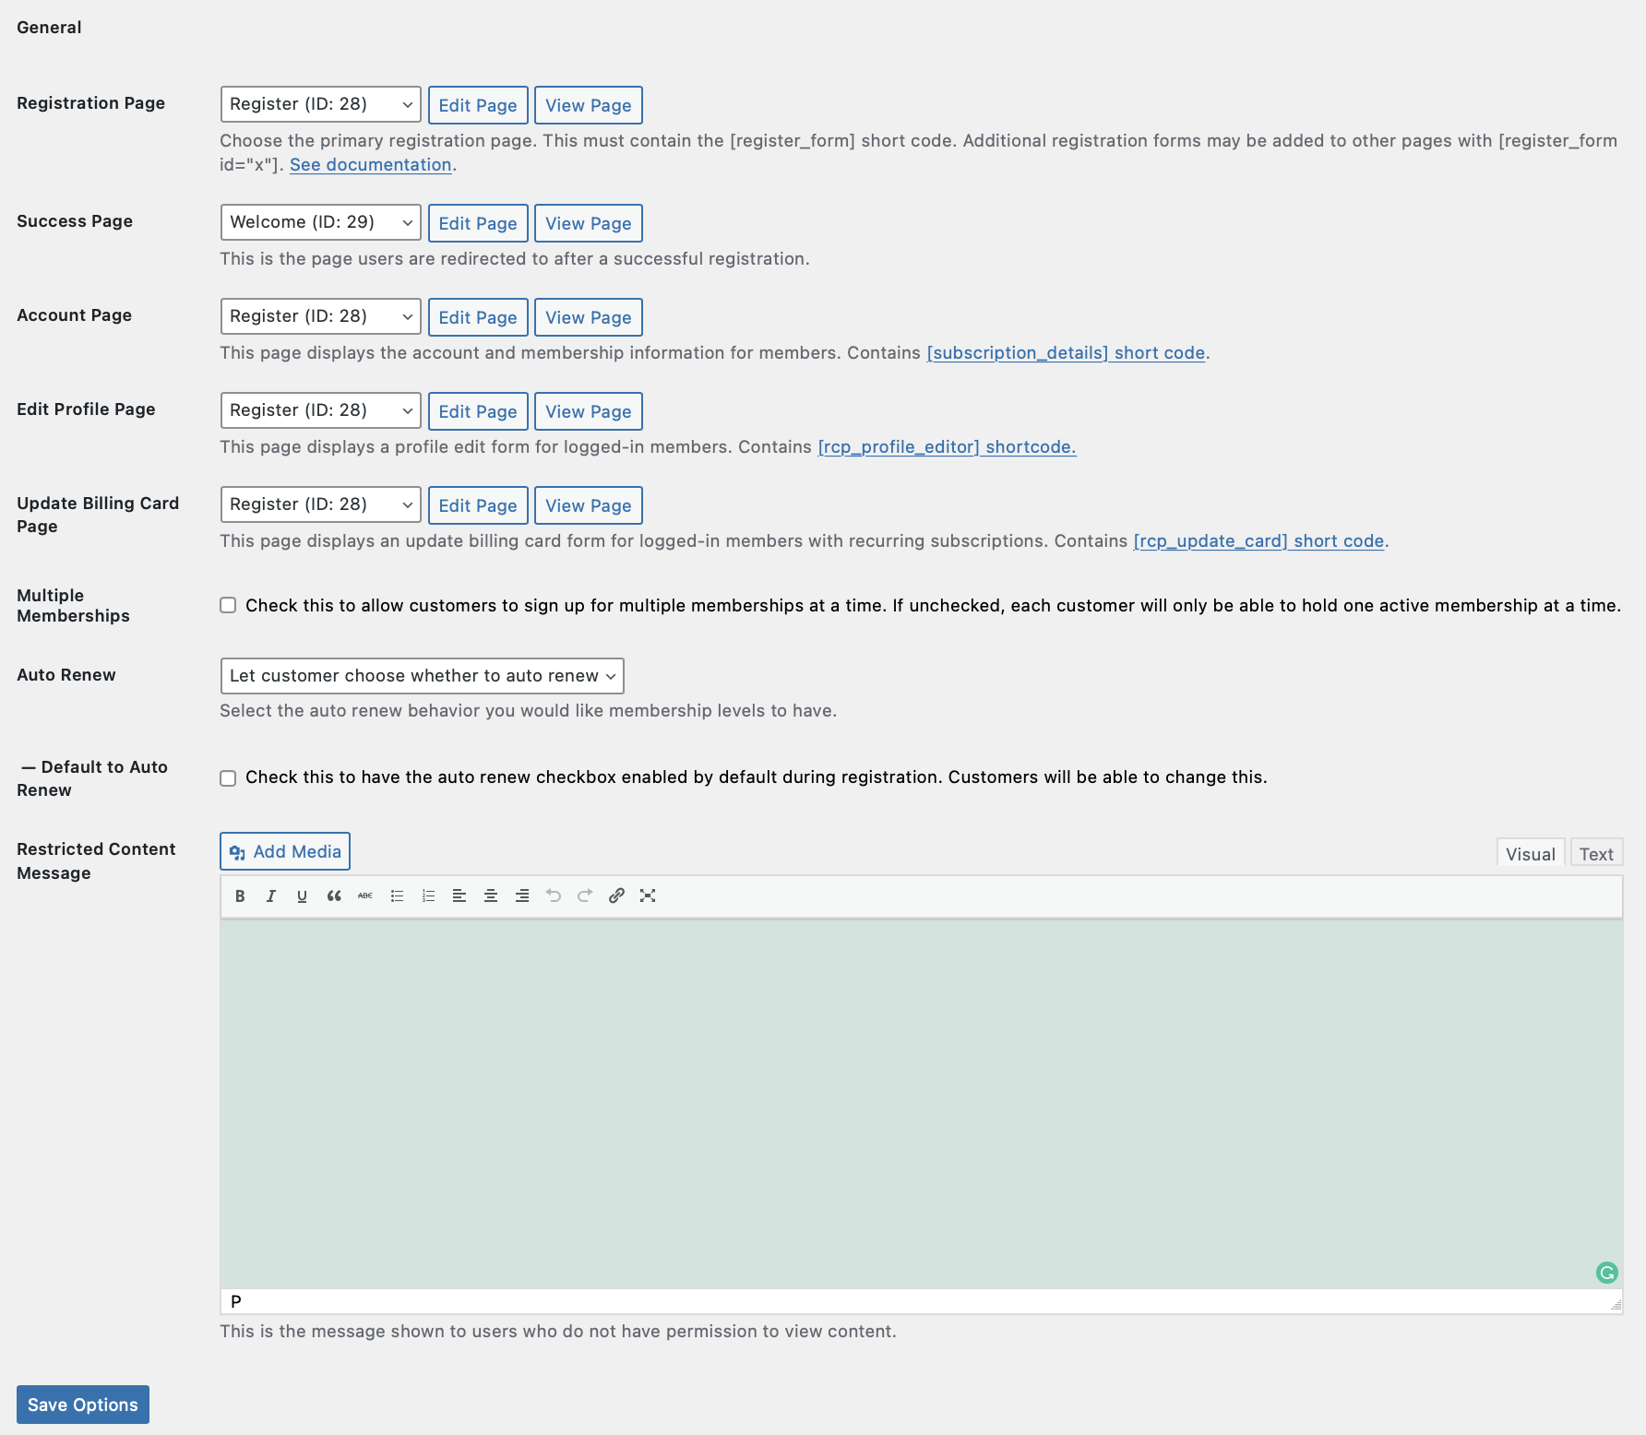Click the Grammarly icon in the editor
This screenshot has width=1646, height=1435.
(1606, 1273)
